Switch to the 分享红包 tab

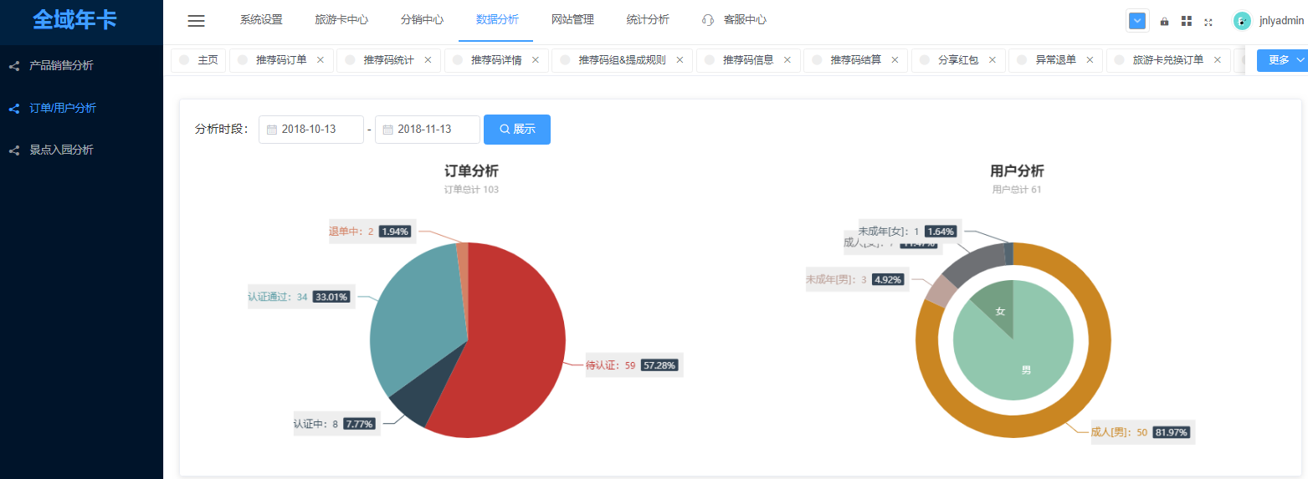[958, 60]
